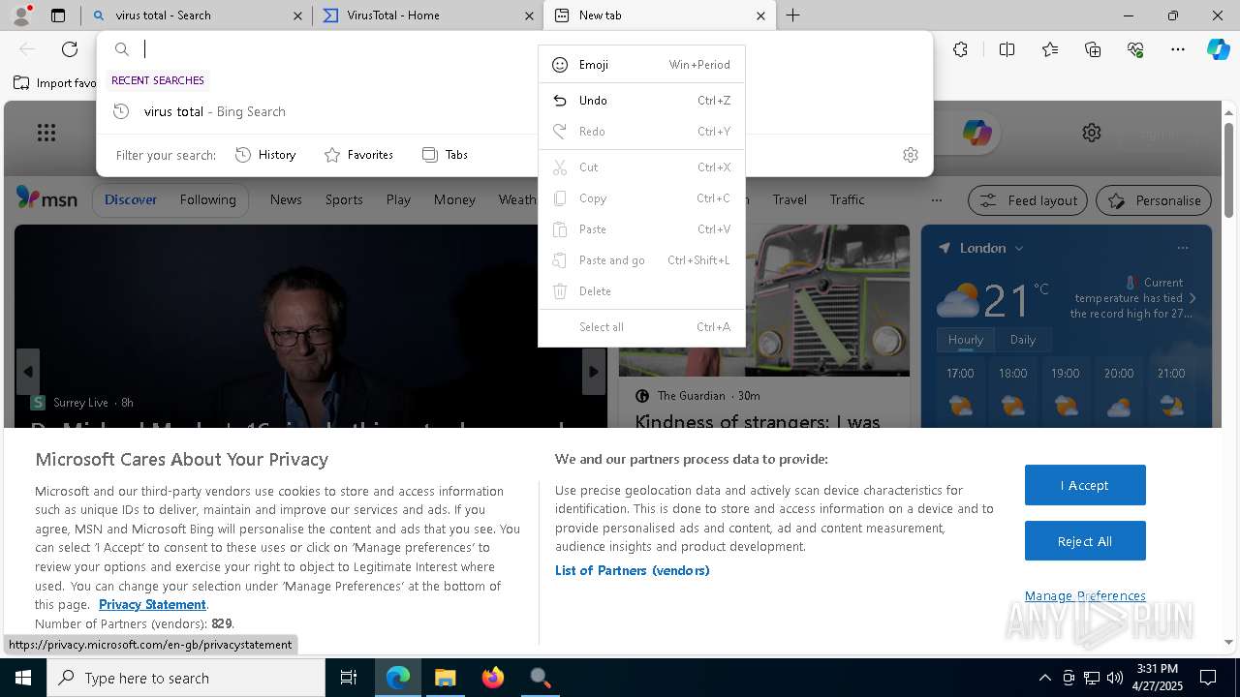Open Money category on MSN
Image resolution: width=1240 pixels, height=697 pixels.
point(454,199)
